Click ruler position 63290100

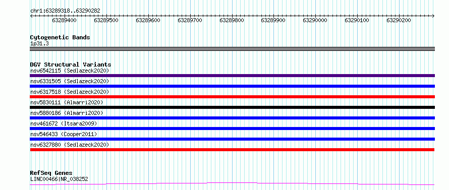point(357,20)
